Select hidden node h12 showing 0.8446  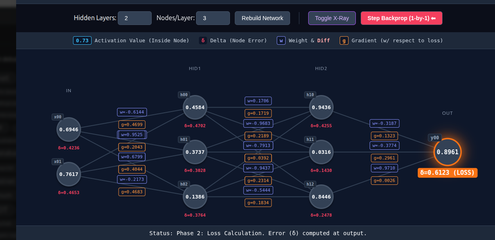tap(321, 197)
